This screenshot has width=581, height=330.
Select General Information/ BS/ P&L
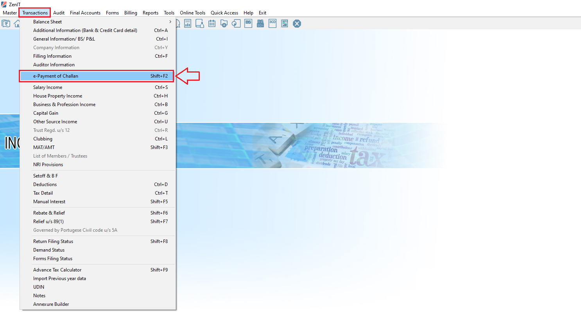98,39
